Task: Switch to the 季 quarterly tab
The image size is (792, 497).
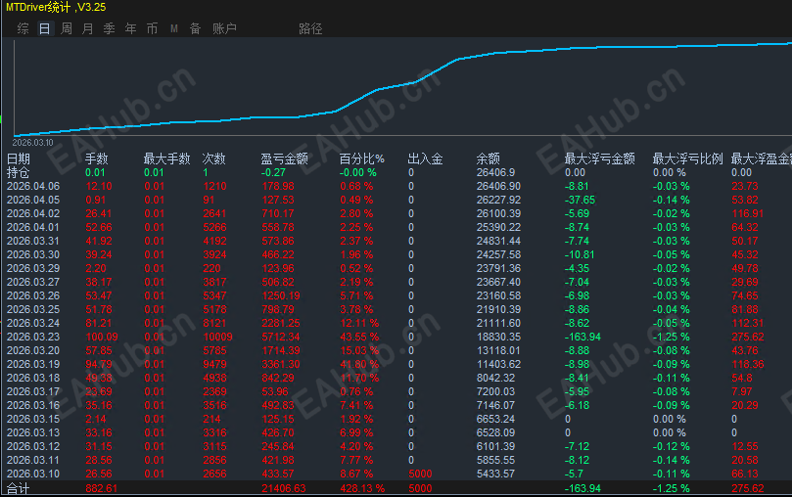Action: coord(109,28)
